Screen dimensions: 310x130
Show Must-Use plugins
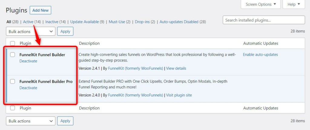(117, 22)
